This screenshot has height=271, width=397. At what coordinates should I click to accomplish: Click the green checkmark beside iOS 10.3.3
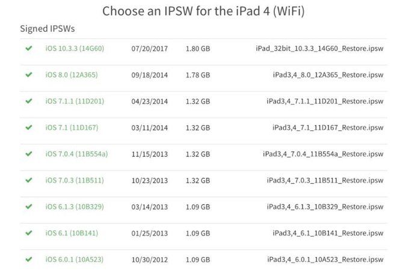(x=28, y=49)
